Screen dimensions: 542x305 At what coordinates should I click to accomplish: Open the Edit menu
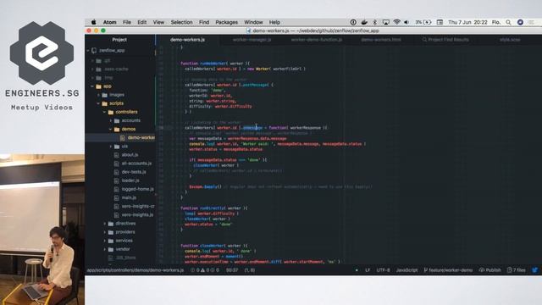(142, 22)
